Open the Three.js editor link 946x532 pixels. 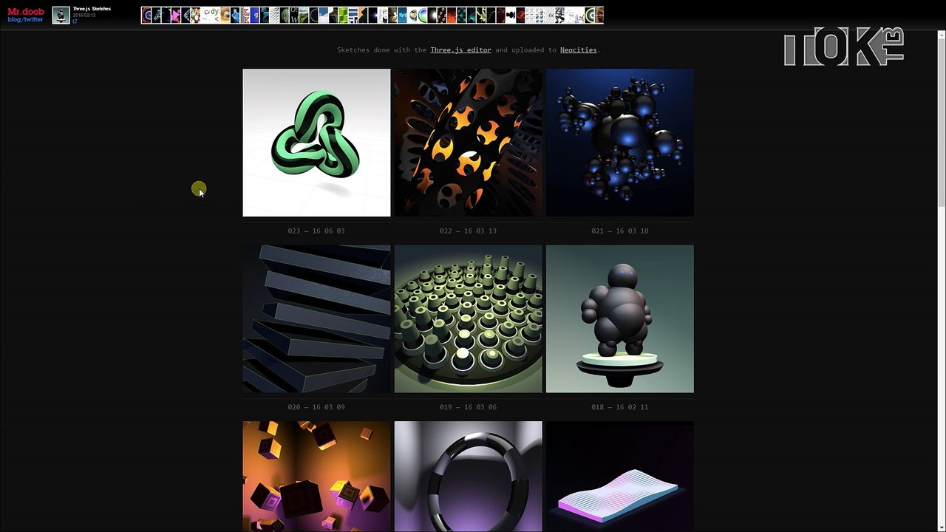(x=460, y=50)
